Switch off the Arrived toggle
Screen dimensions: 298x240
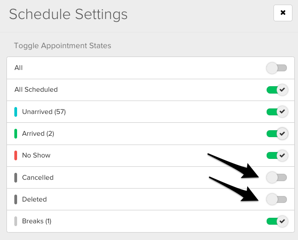(x=277, y=133)
